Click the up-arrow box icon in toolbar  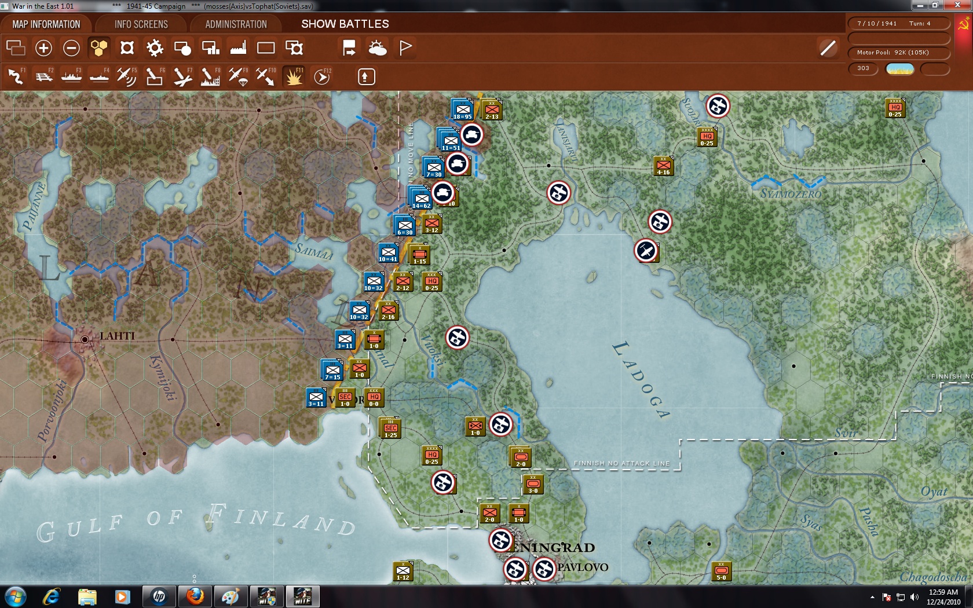pyautogui.click(x=366, y=76)
